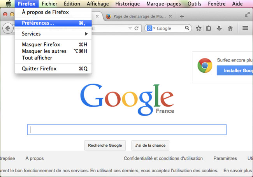Open the Édition menu

pos(72,4)
